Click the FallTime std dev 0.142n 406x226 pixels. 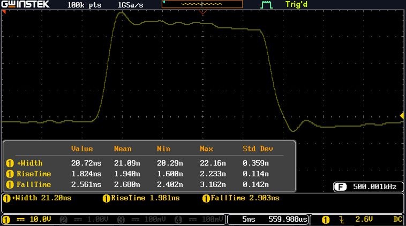pos(255,184)
